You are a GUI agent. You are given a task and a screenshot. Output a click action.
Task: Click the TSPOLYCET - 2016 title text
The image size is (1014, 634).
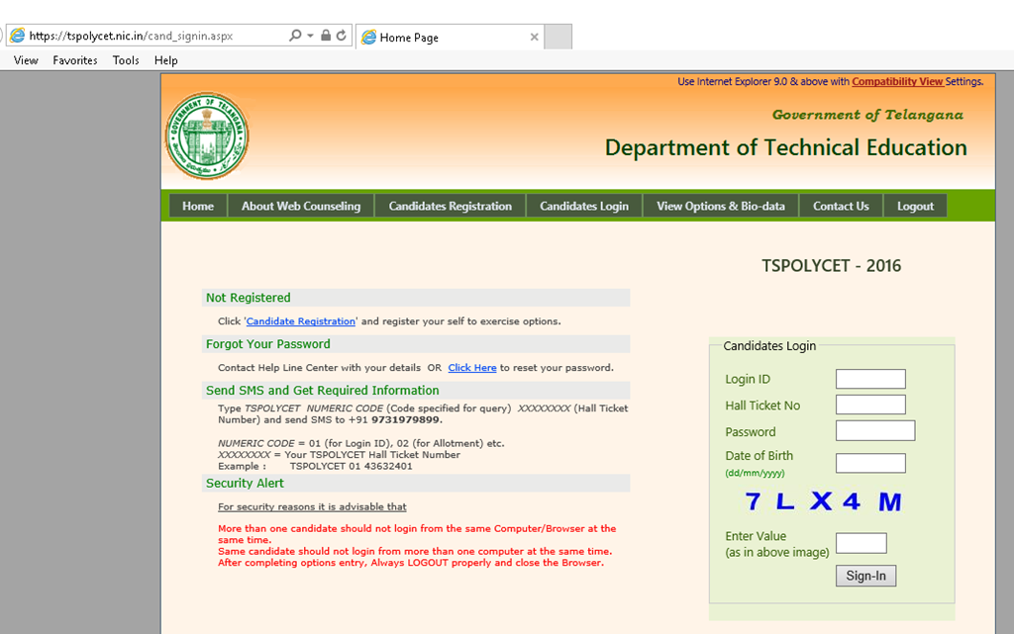point(831,266)
